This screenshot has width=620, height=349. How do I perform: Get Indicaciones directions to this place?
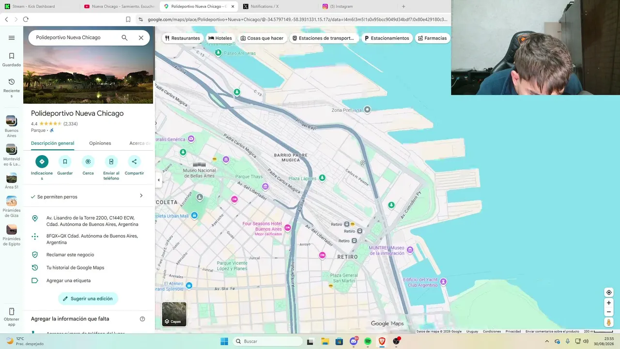pyautogui.click(x=42, y=168)
